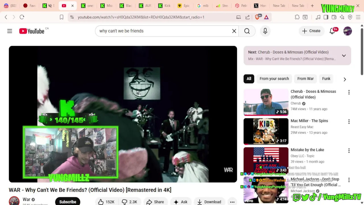
Task: Switch to the Favc tab
Action: [x=30, y=5]
